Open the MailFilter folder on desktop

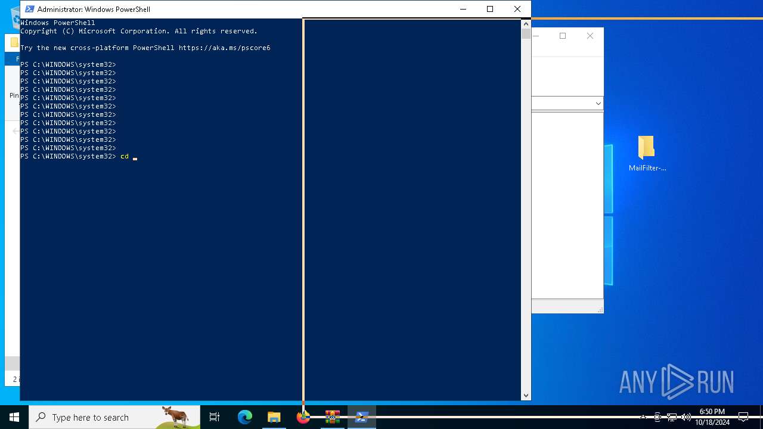(647, 154)
